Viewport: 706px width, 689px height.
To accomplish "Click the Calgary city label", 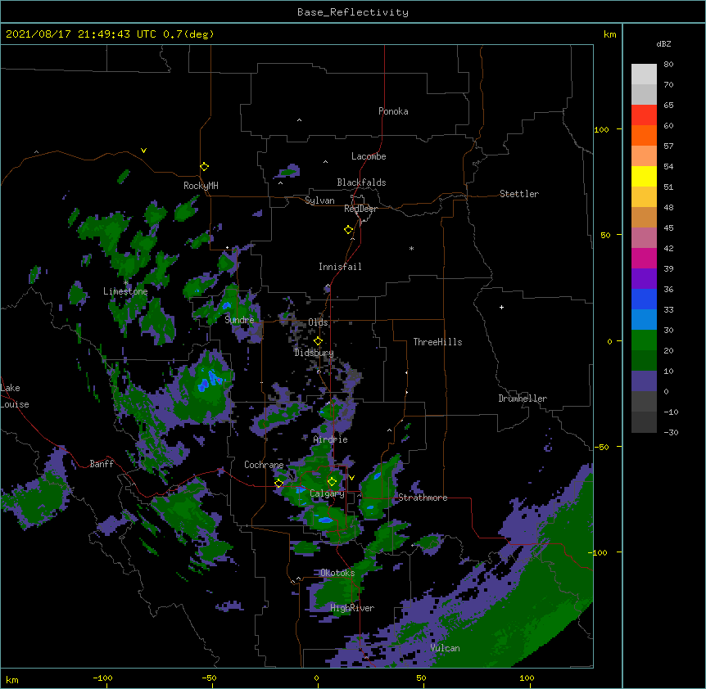I will click(x=327, y=493).
